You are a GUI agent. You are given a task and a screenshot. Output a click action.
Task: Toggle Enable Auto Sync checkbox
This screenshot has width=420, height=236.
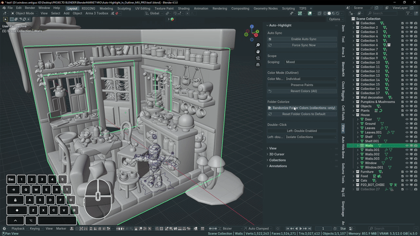[x=270, y=39]
